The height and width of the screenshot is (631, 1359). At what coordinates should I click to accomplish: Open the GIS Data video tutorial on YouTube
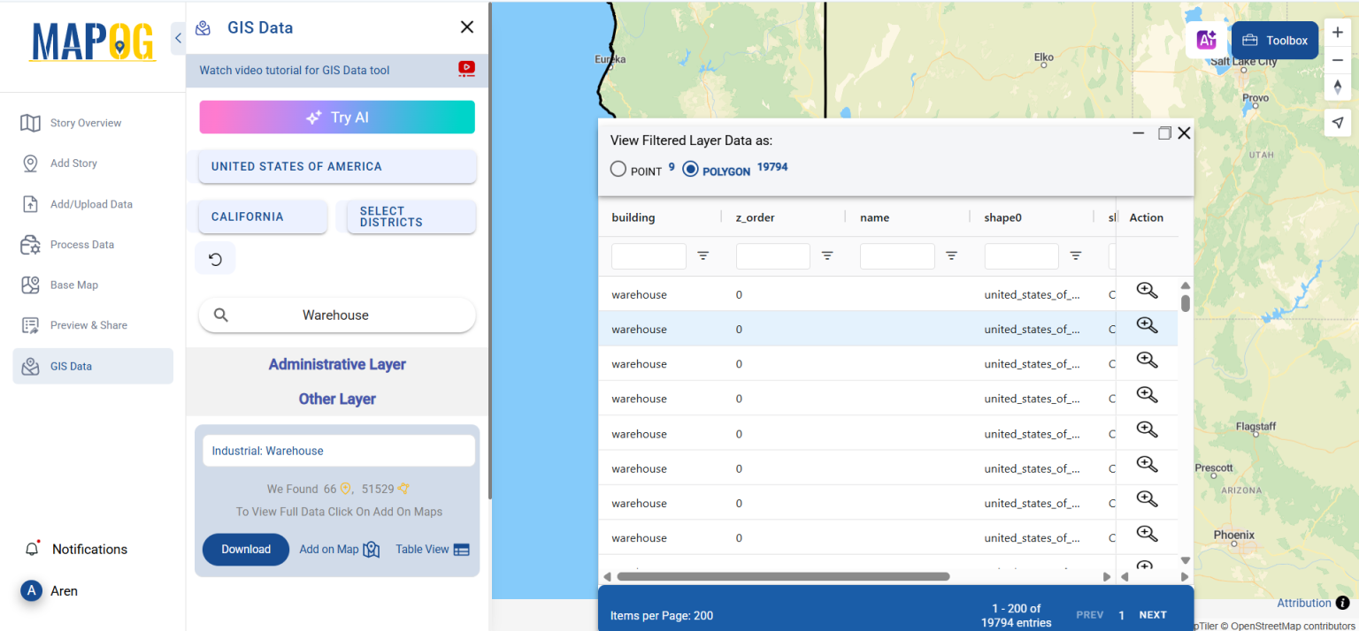(466, 69)
